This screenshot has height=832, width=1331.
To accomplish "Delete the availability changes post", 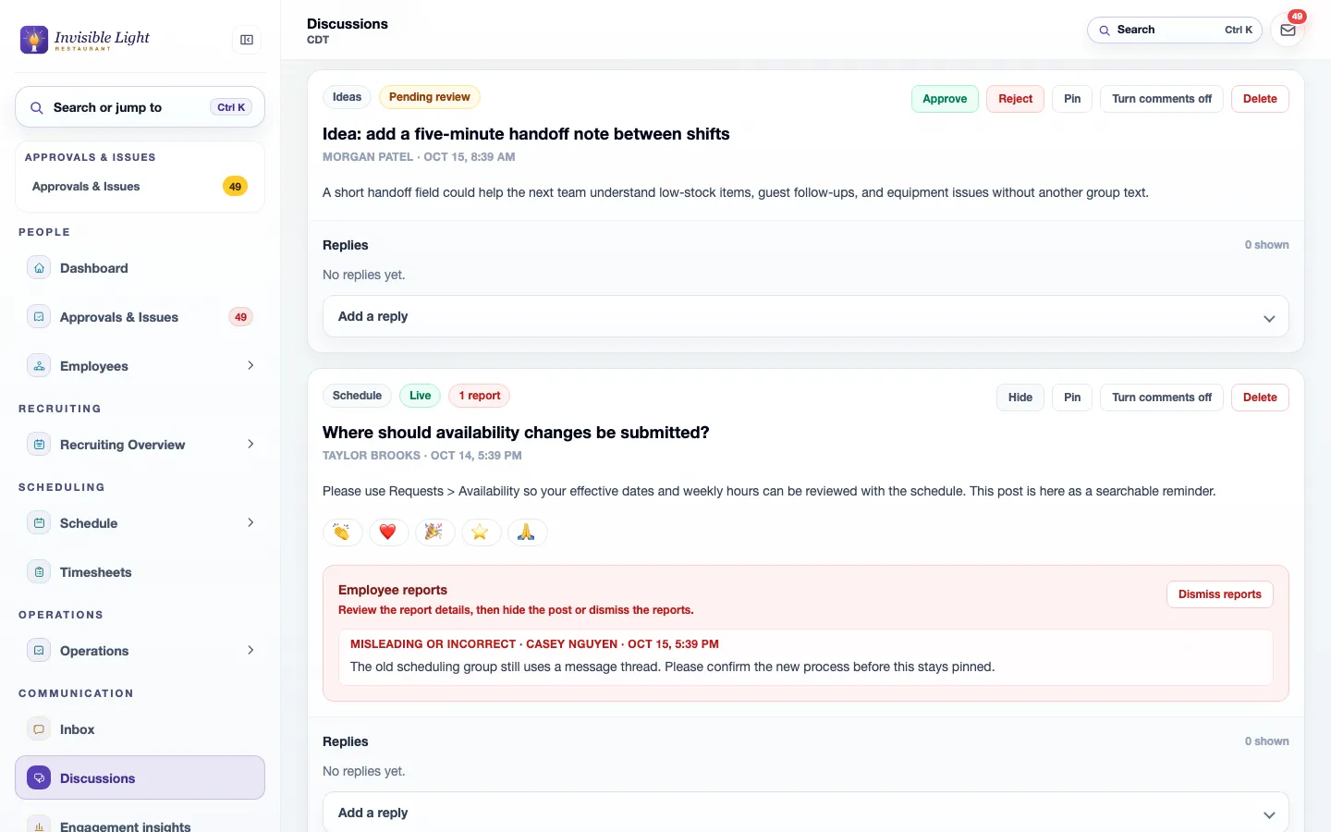I will [1260, 398].
